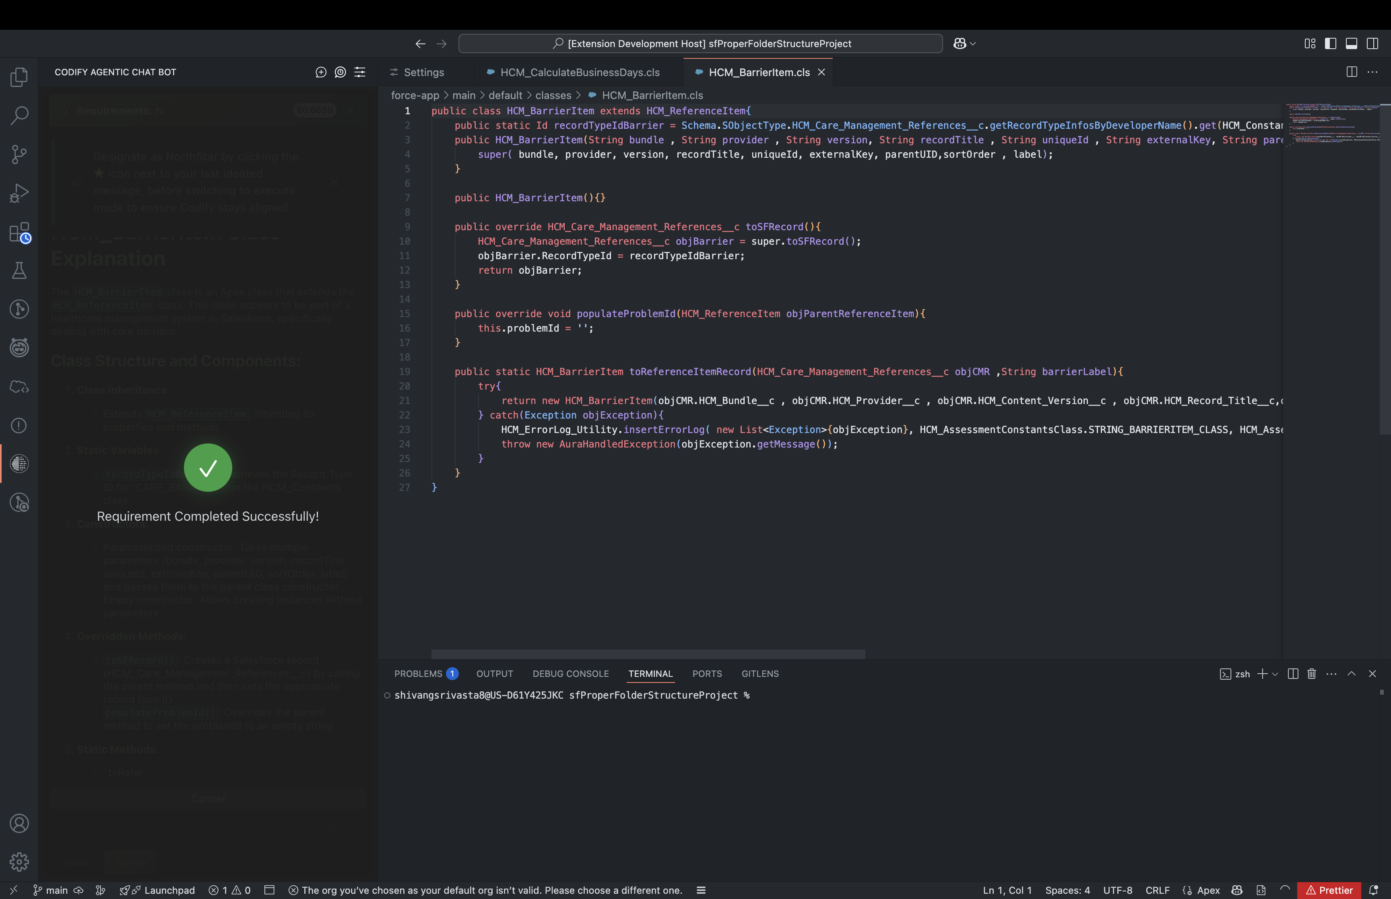Open the Source Control view

(x=19, y=154)
